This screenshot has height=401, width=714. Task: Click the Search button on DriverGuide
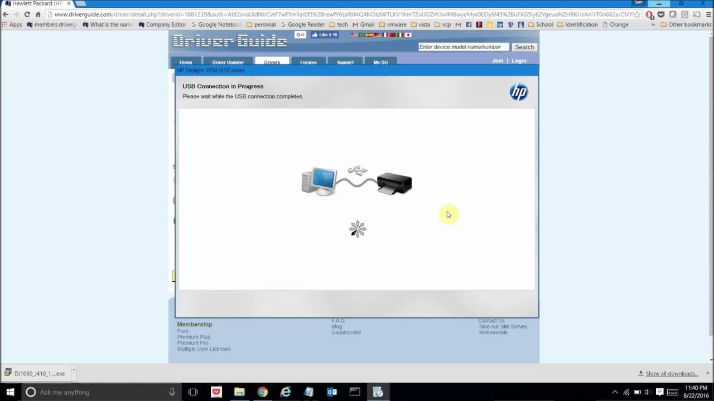[x=524, y=47]
